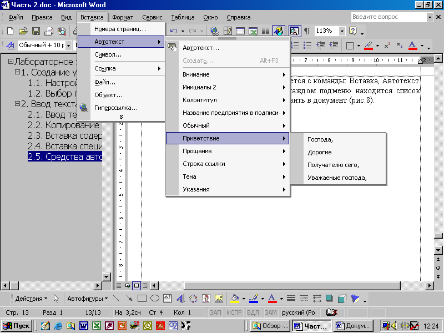Open Styles and Formatting pane icon
444x333 pixels.
[x=10, y=46]
